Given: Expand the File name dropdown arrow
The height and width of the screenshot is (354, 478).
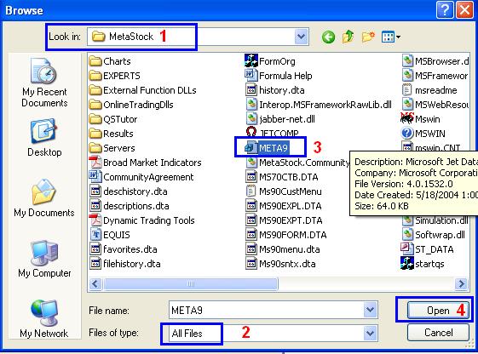Looking at the screenshot, I should point(370,310).
